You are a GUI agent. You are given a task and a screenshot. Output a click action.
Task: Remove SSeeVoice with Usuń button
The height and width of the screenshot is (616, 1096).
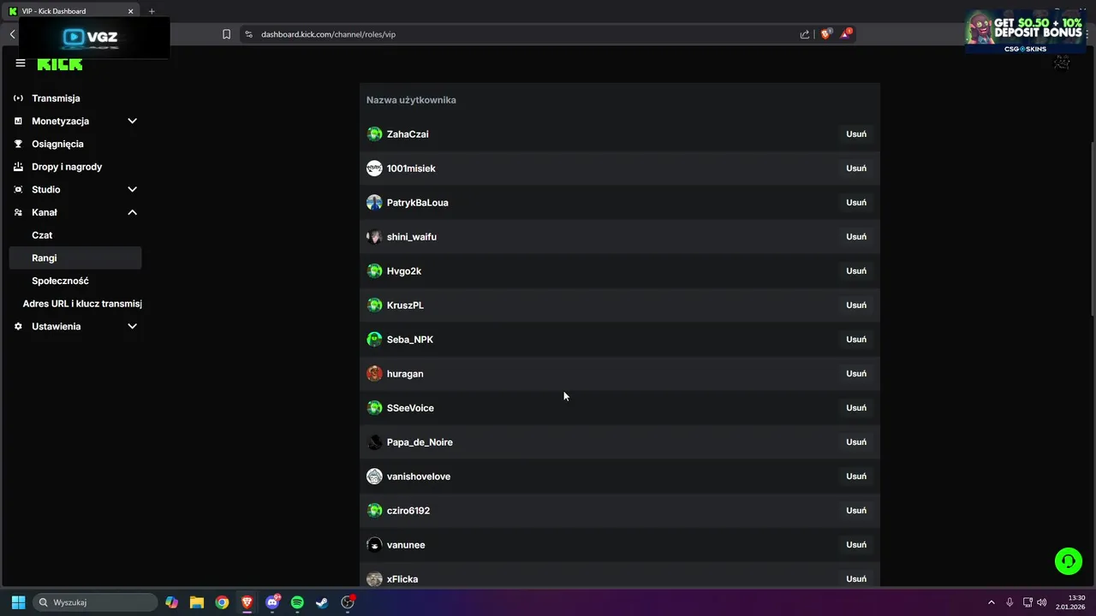pyautogui.click(x=856, y=408)
